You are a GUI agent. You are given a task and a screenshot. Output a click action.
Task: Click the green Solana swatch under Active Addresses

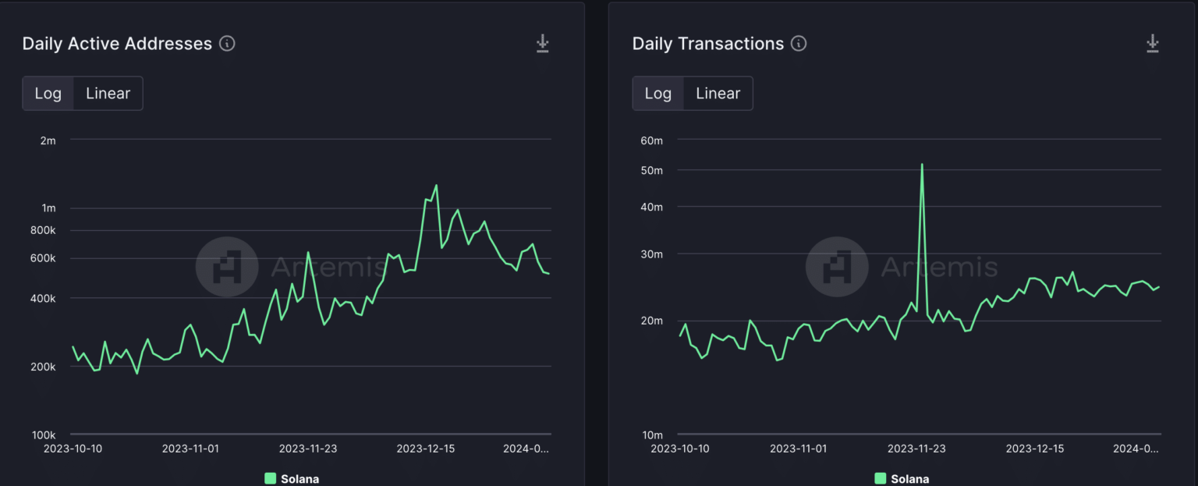[271, 479]
